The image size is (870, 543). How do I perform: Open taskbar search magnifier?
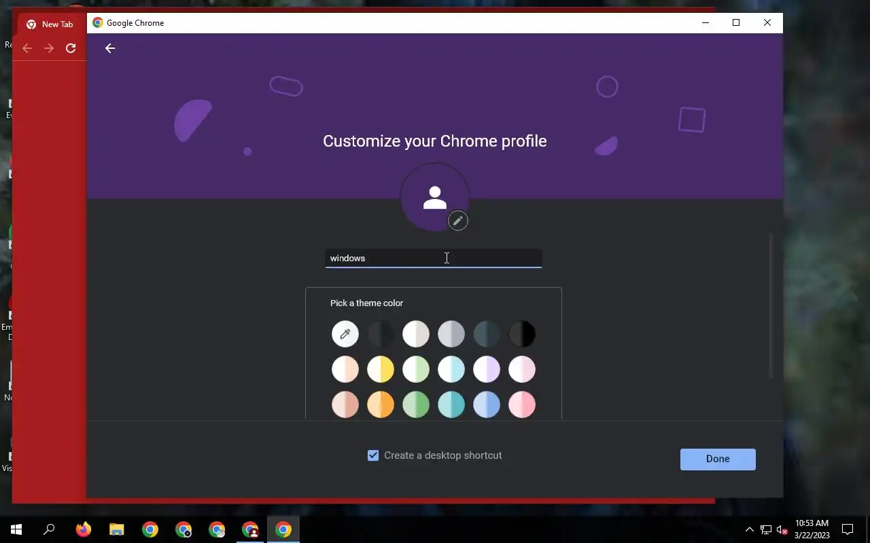click(49, 529)
